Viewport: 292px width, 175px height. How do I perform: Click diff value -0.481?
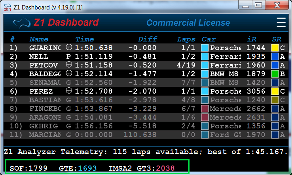(142, 56)
